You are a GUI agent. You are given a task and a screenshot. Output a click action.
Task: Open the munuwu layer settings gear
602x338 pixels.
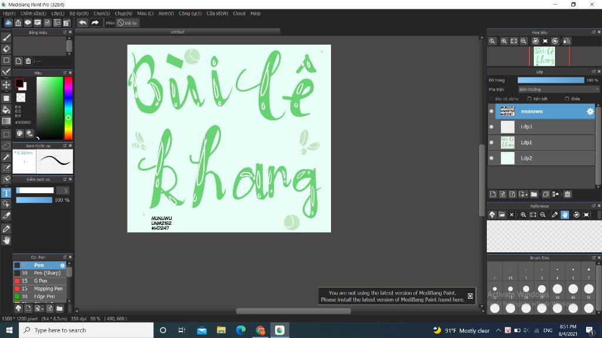[590, 111]
